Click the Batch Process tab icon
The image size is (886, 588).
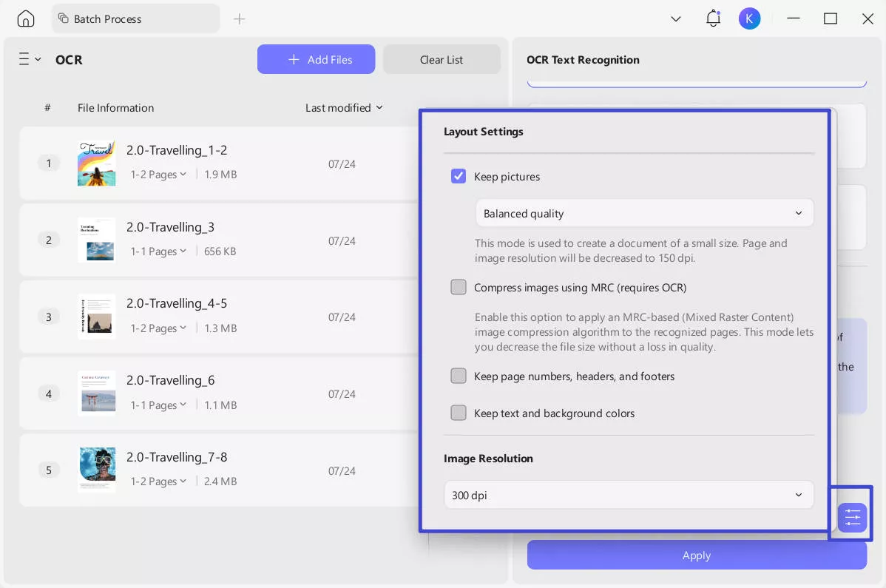click(x=63, y=19)
